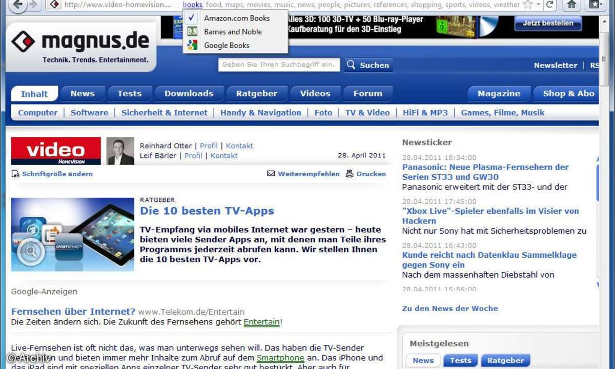This screenshot has width=615, height=369.
Task: Click the Weiterempfehlen envelope icon
Action: pos(271,174)
